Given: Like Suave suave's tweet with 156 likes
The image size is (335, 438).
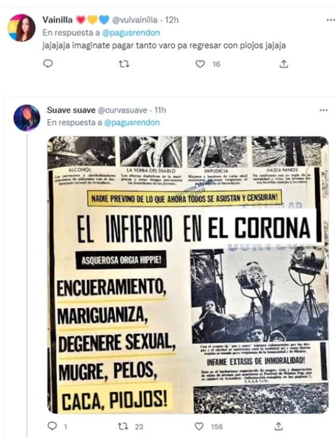Looking at the screenshot, I should point(199,426).
